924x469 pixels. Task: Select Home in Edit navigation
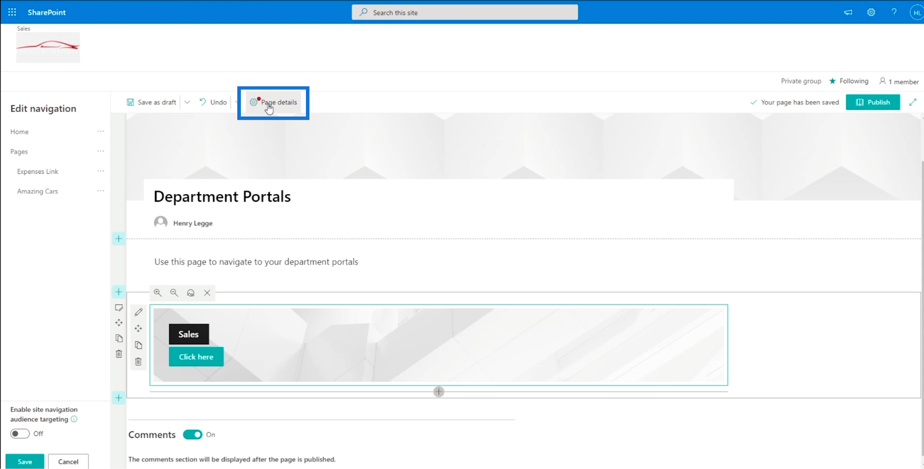click(20, 132)
